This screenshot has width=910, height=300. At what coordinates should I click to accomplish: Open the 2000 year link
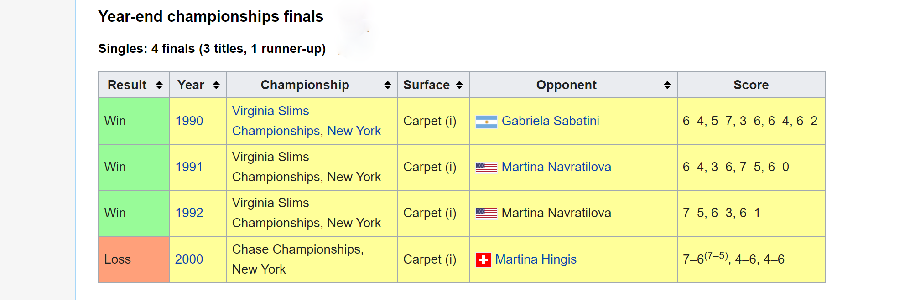tap(189, 259)
